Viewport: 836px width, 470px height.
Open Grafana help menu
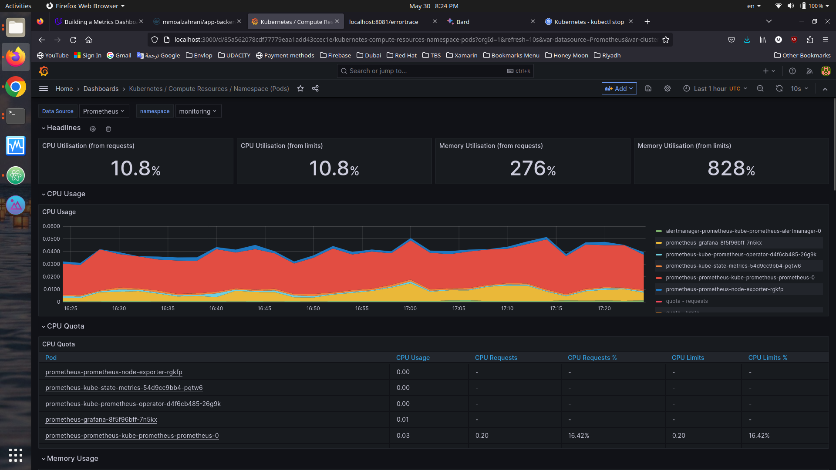[792, 71]
